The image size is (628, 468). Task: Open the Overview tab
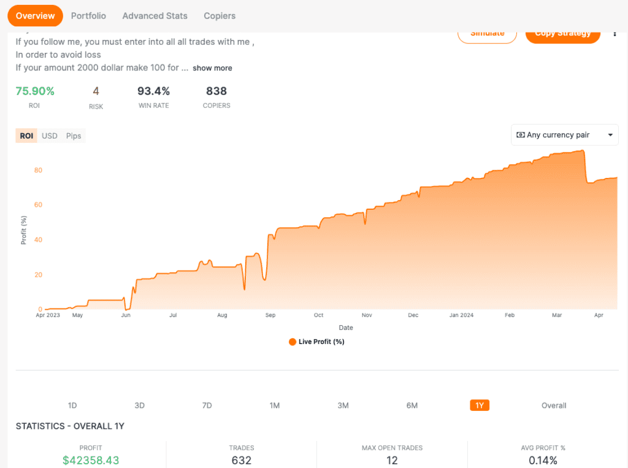tap(35, 16)
